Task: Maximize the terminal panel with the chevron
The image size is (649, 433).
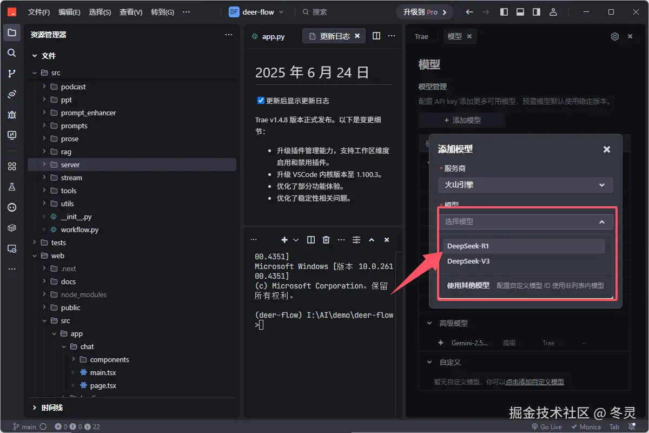Action: pyautogui.click(x=372, y=239)
